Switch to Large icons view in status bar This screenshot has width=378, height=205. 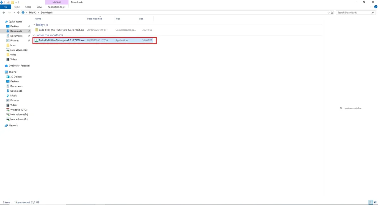coord(375,202)
